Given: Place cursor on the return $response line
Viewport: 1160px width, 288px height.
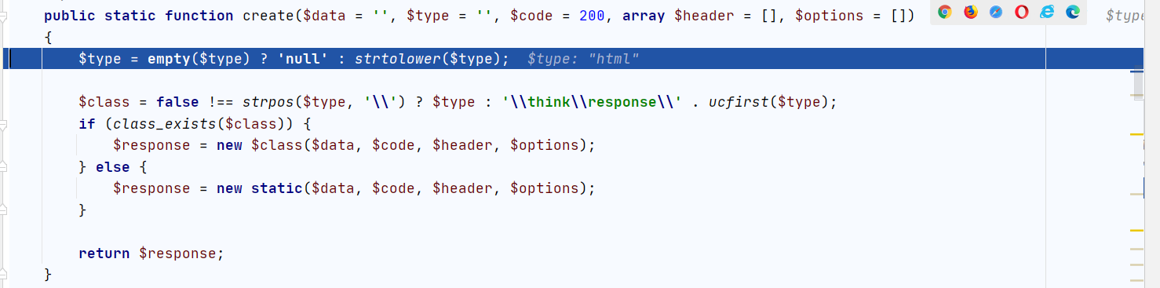Looking at the screenshot, I should click(151, 253).
